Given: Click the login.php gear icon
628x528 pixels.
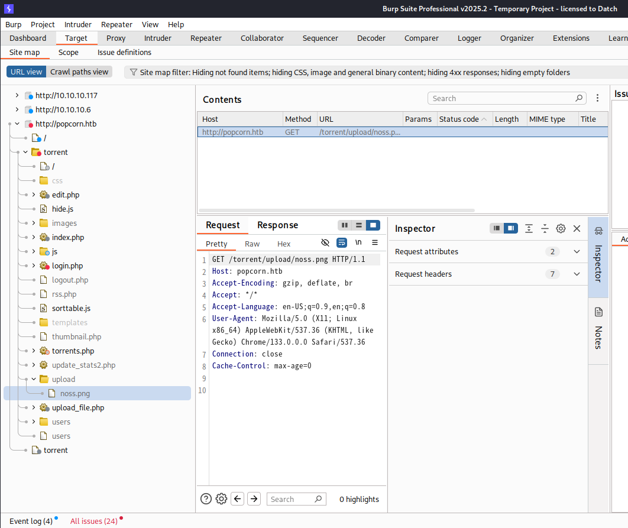Looking at the screenshot, I should pos(44,265).
